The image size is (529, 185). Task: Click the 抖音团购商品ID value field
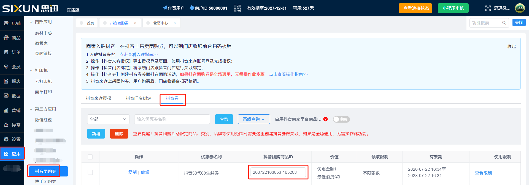tap(278, 172)
